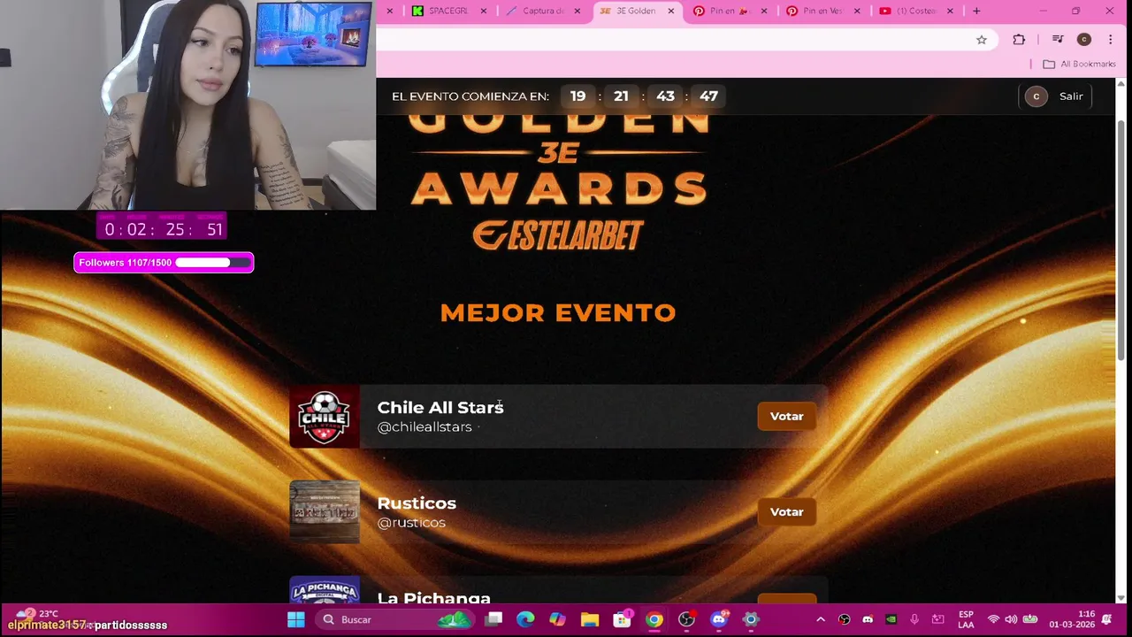The height and width of the screenshot is (637, 1132).
Task: Click the @rusticos handle
Action: (411, 523)
